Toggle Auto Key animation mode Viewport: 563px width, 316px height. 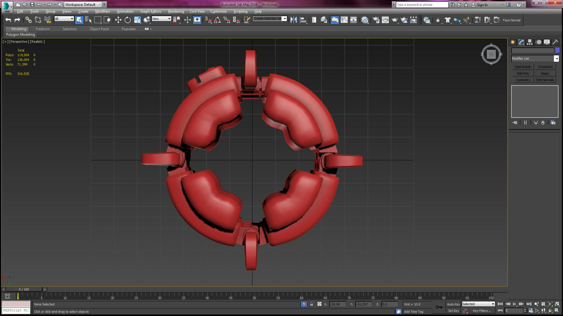click(x=453, y=304)
